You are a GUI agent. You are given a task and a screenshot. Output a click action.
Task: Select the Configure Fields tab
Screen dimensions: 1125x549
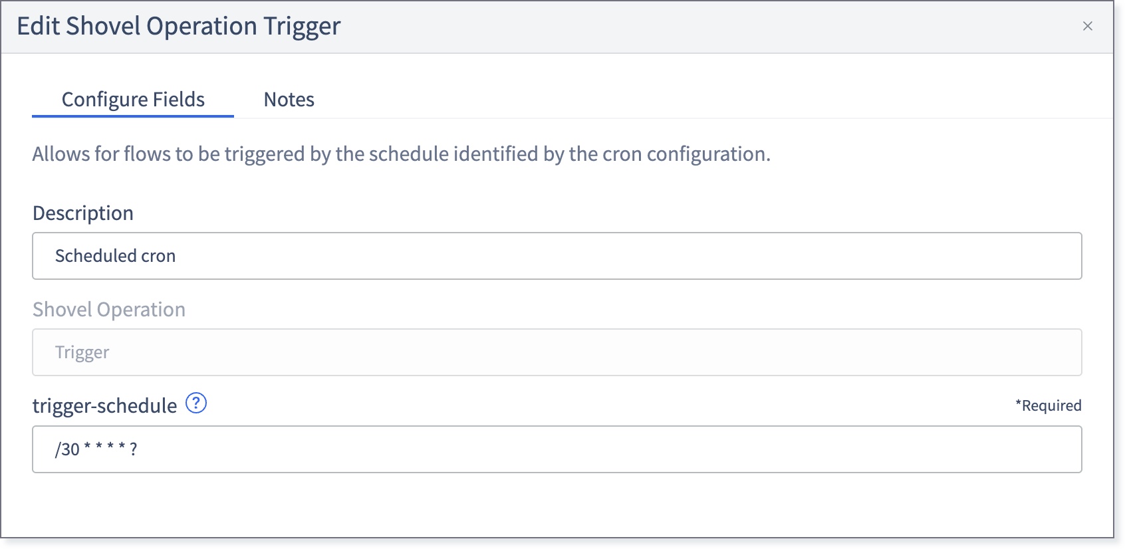coord(133,100)
